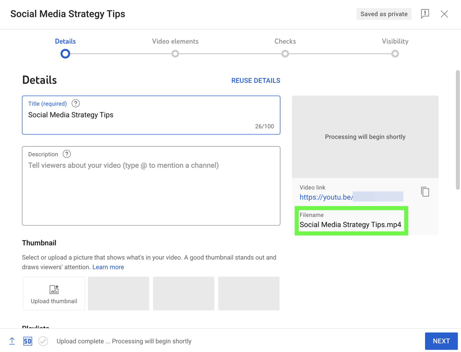The height and width of the screenshot is (352, 461).
Task: Click the NEXT button
Action: [441, 341]
